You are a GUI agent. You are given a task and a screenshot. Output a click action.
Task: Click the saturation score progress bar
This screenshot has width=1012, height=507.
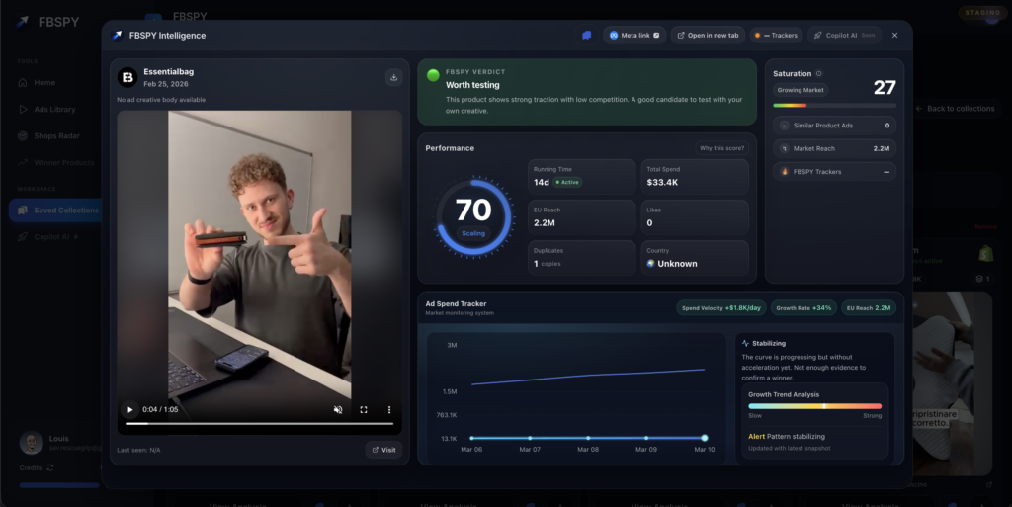pyautogui.click(x=834, y=105)
